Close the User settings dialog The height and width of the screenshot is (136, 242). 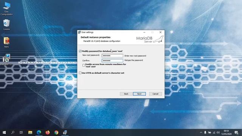tap(160, 32)
